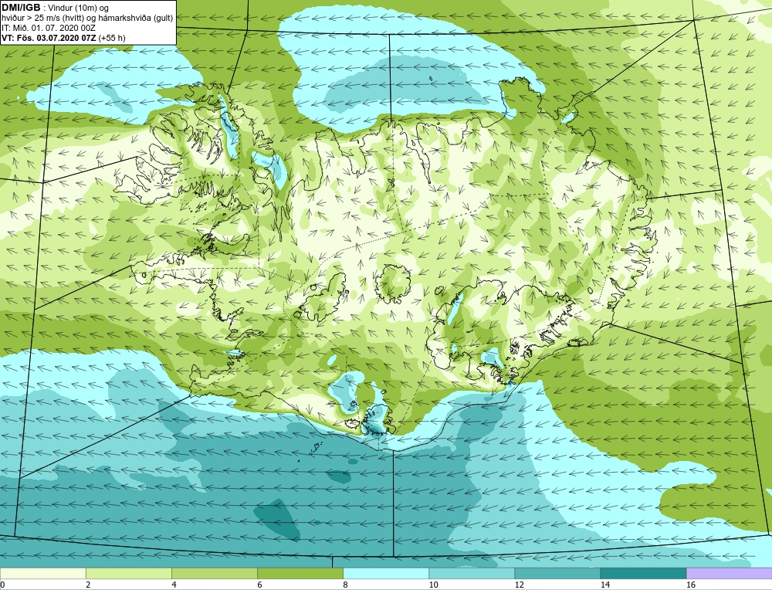
Task: Click the legend label '10'
Action: click(x=433, y=585)
